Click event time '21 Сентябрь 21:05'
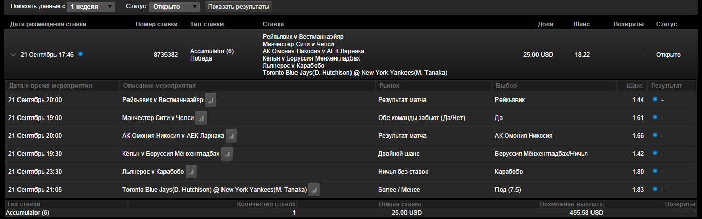The image size is (702, 219). point(35,190)
